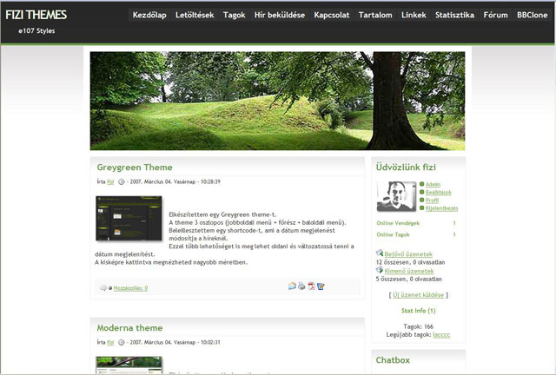Expand the Online Vendégek list
This screenshot has width=556, height=375.
[398, 223]
